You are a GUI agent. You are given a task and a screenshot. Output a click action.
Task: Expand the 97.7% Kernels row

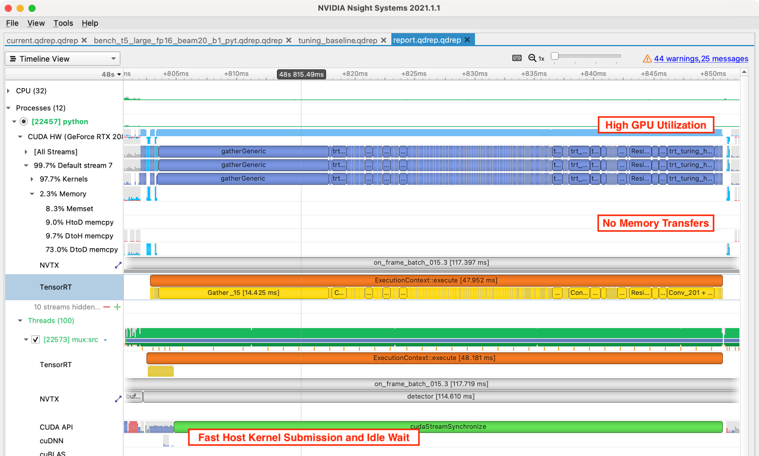pos(32,179)
